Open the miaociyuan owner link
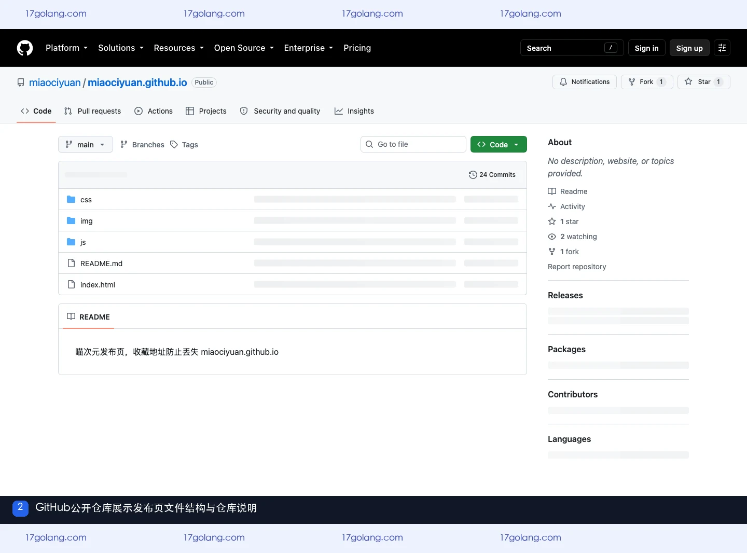 [55, 82]
